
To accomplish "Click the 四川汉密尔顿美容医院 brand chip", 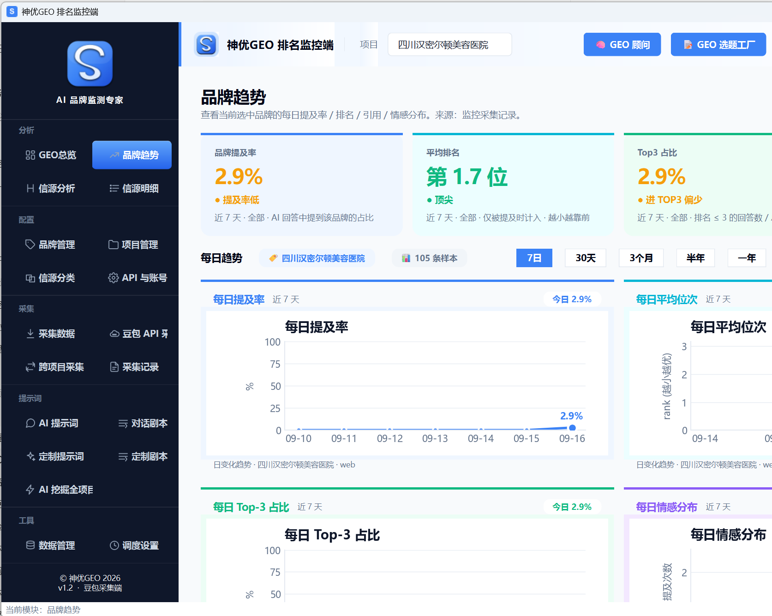I will (x=317, y=258).
